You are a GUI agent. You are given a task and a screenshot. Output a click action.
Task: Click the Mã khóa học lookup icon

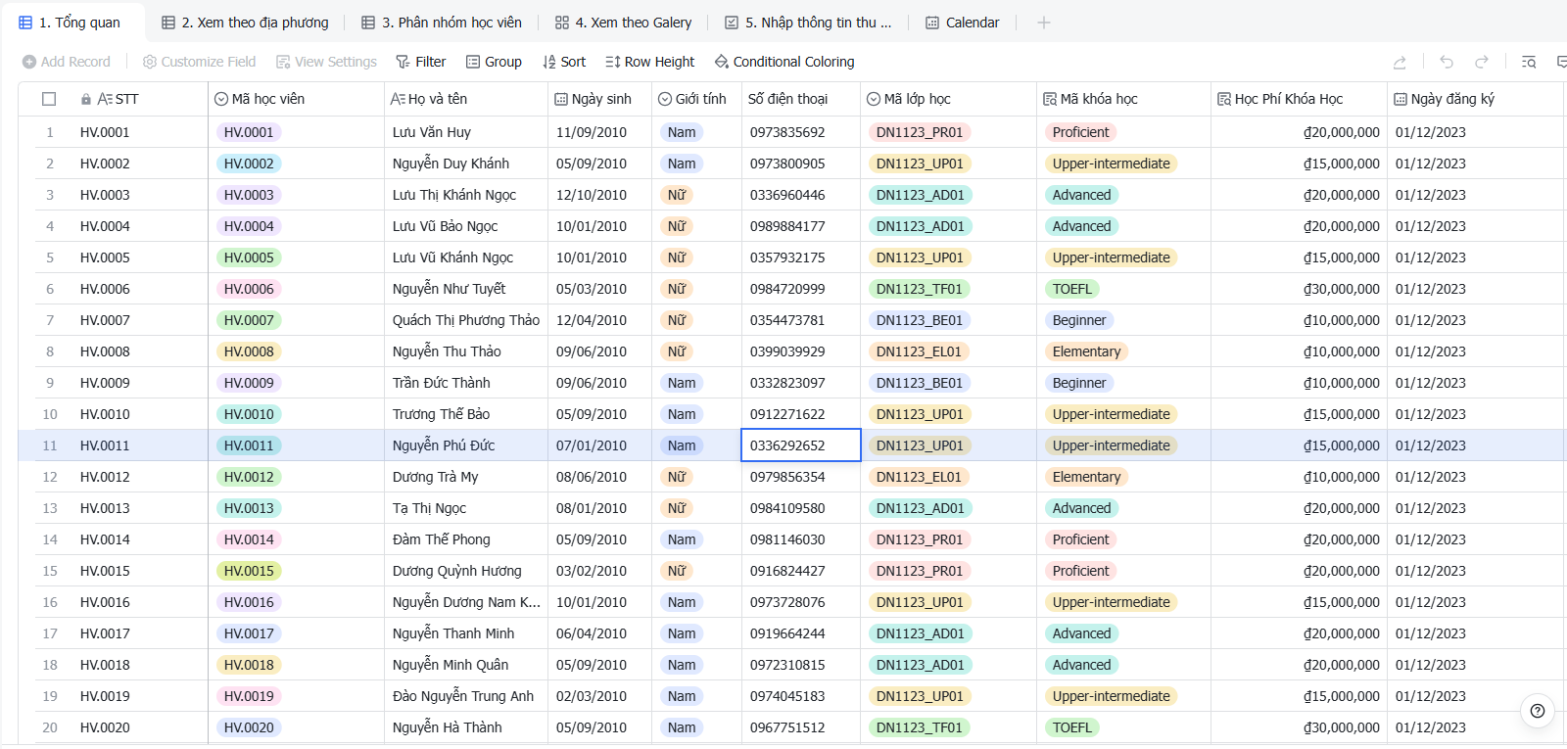coord(1050,99)
